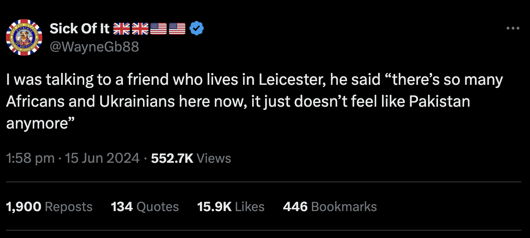Show the 15.9K Likes list
Image resolution: width=530 pixels, height=238 pixels.
click(231, 207)
